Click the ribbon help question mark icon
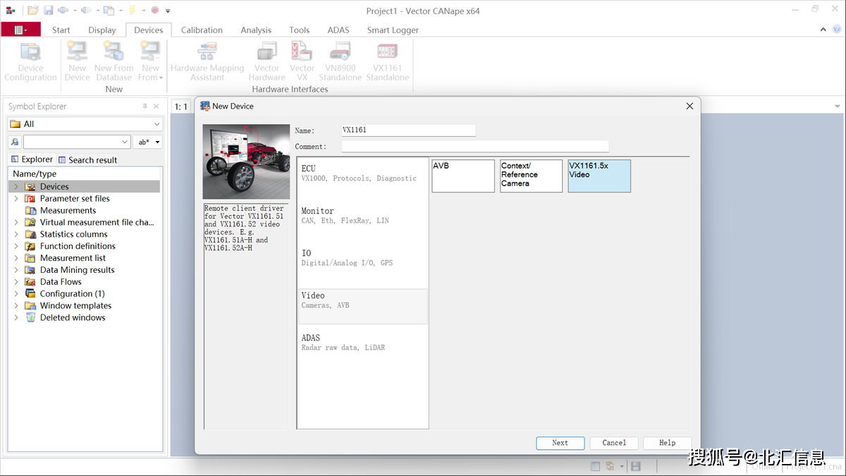This screenshot has width=846, height=476. (837, 30)
